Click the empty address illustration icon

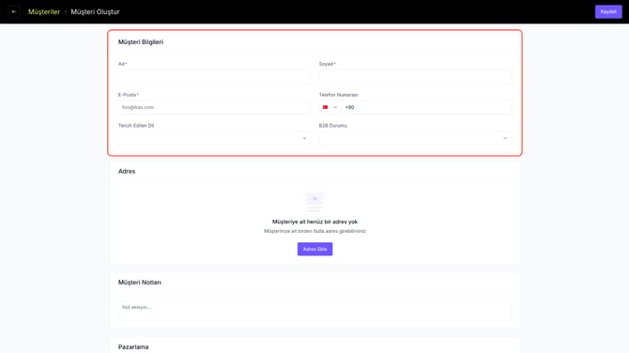click(x=314, y=203)
